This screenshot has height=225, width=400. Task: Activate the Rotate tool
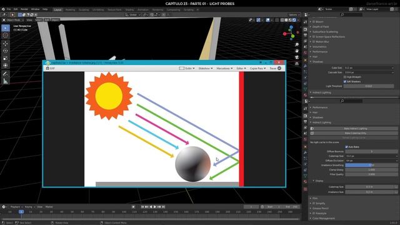[6, 51]
